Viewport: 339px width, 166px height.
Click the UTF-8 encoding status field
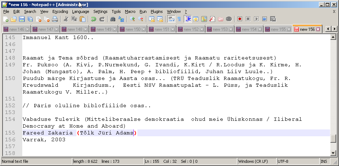298,161
